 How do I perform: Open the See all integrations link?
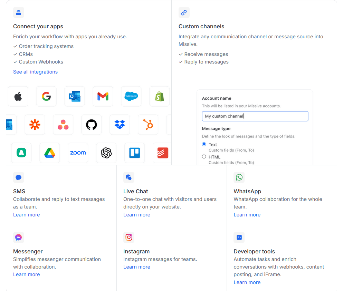(x=36, y=72)
